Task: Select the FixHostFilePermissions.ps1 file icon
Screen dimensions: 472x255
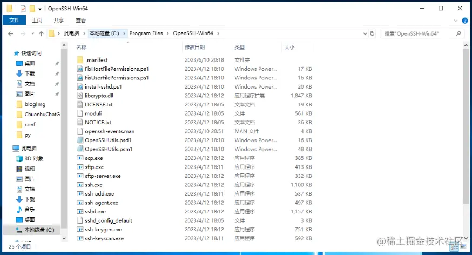Action: [80, 69]
